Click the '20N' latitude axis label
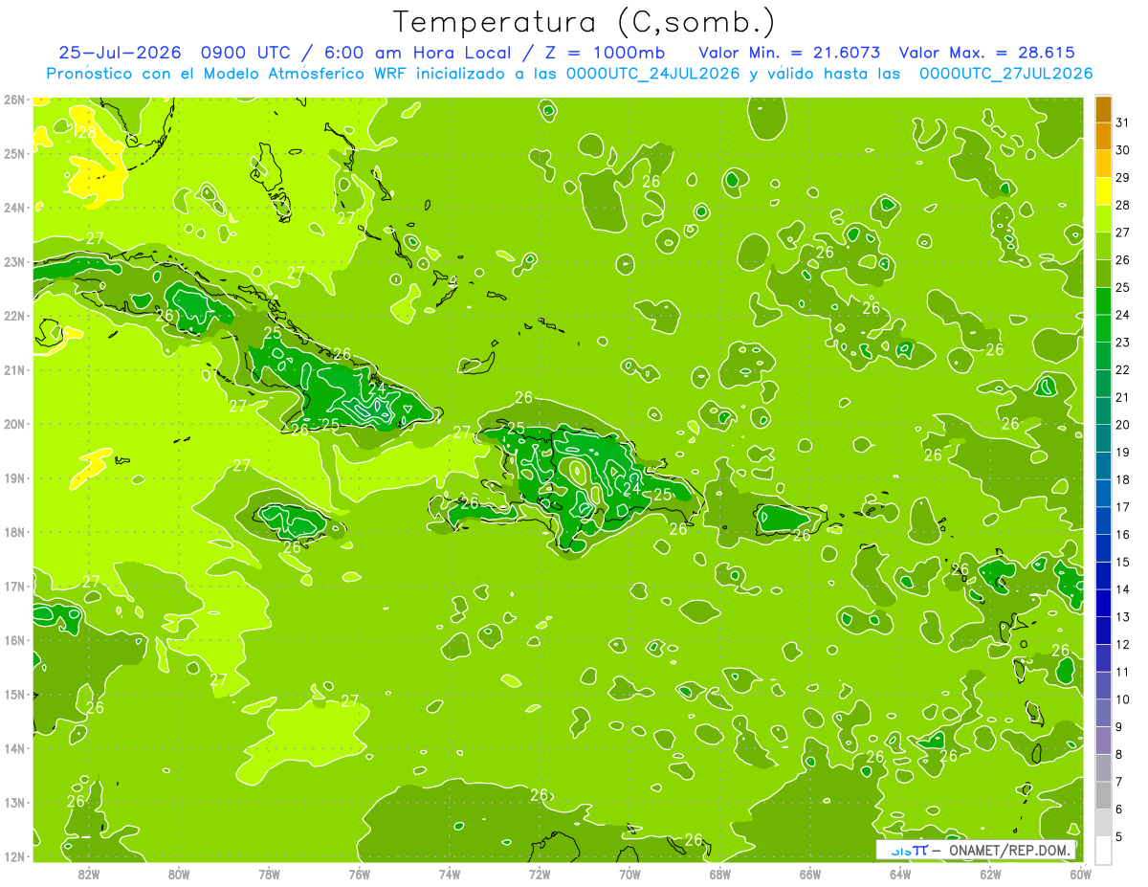 point(13,424)
